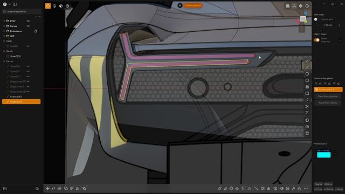The width and height of the screenshot is (345, 194).
Task: Expand the WIP folder
Action: pyautogui.click(x=4, y=36)
